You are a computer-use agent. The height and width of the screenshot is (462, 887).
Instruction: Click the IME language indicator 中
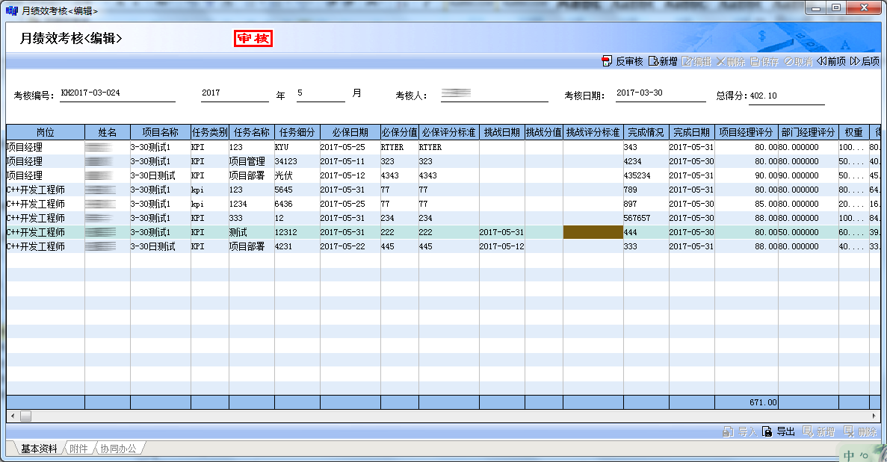[x=850, y=453]
